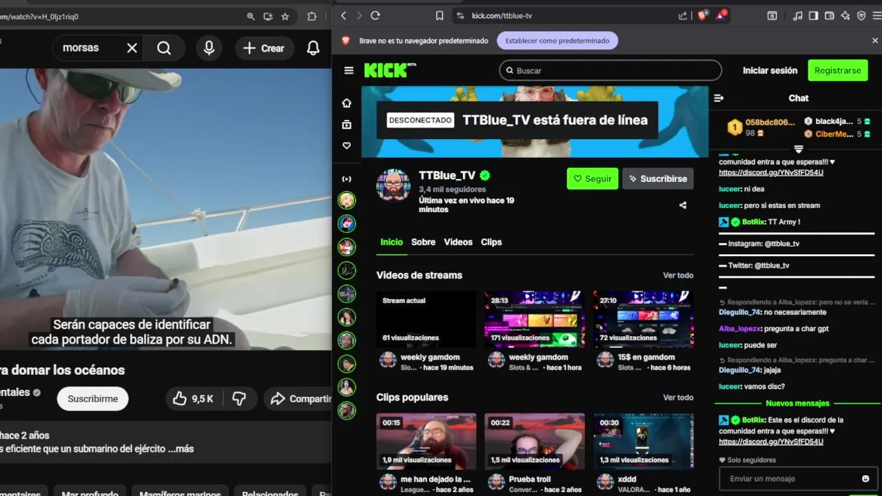Expand YouTube description with '...más'

(181, 448)
